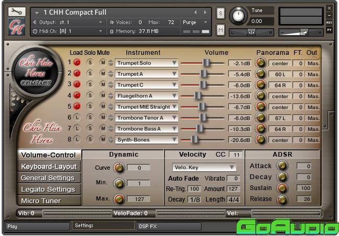This screenshot has height=236, width=339.
Task: Click the ADSR Release knob
Action: (282, 199)
